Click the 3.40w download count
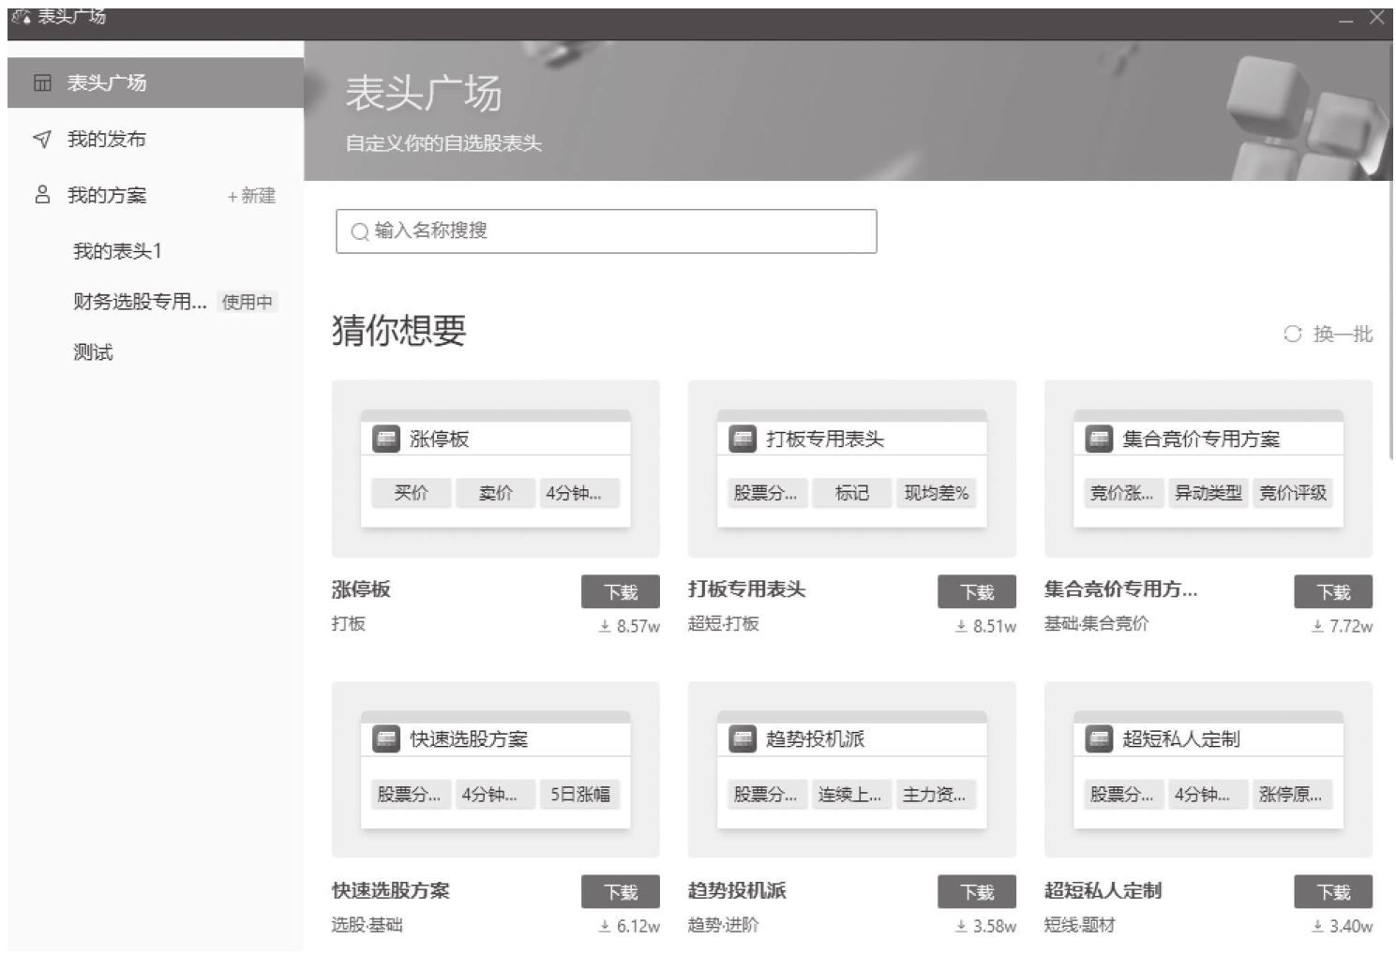 click(x=1343, y=926)
